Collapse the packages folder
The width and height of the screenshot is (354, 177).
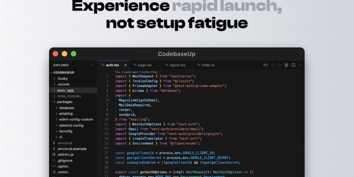point(54,102)
